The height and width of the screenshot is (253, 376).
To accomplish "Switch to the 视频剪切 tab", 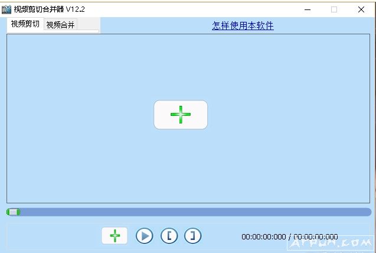I will coord(25,24).
